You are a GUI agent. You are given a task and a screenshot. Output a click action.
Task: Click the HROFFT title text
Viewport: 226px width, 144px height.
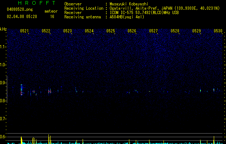click(x=37, y=3)
